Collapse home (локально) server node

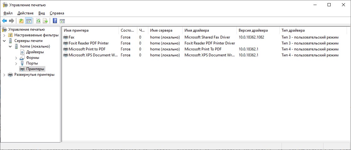pyautogui.click(x=10, y=46)
